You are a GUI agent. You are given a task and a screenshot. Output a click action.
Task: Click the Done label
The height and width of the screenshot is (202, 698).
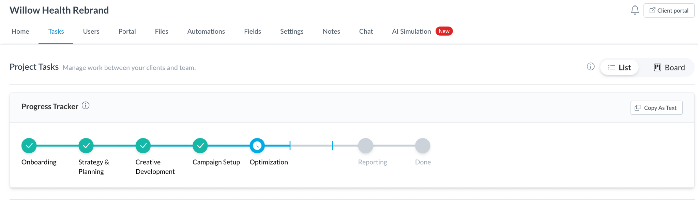(x=423, y=162)
